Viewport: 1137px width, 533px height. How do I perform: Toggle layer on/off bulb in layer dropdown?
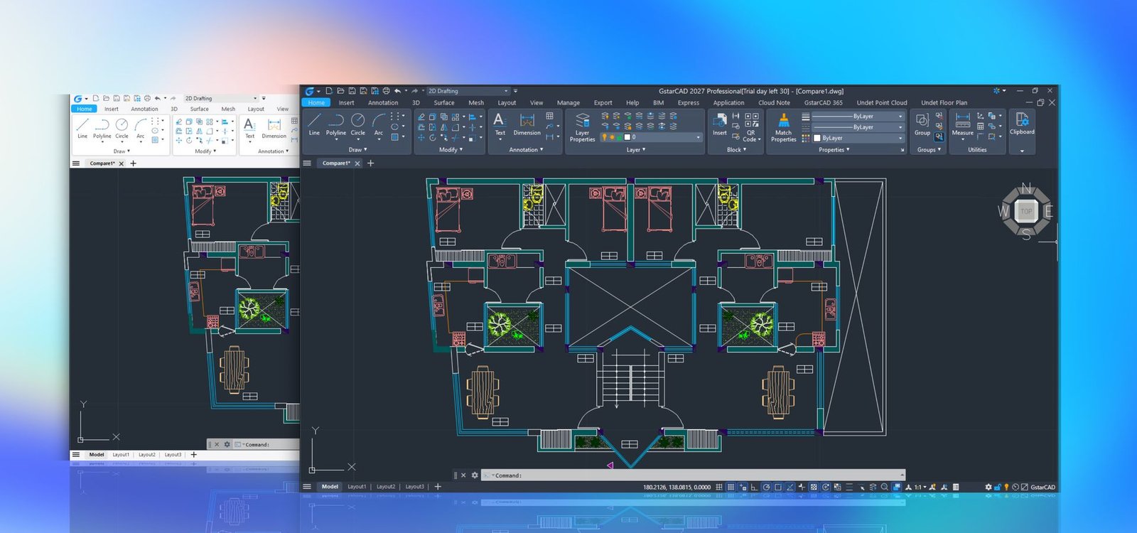point(604,137)
